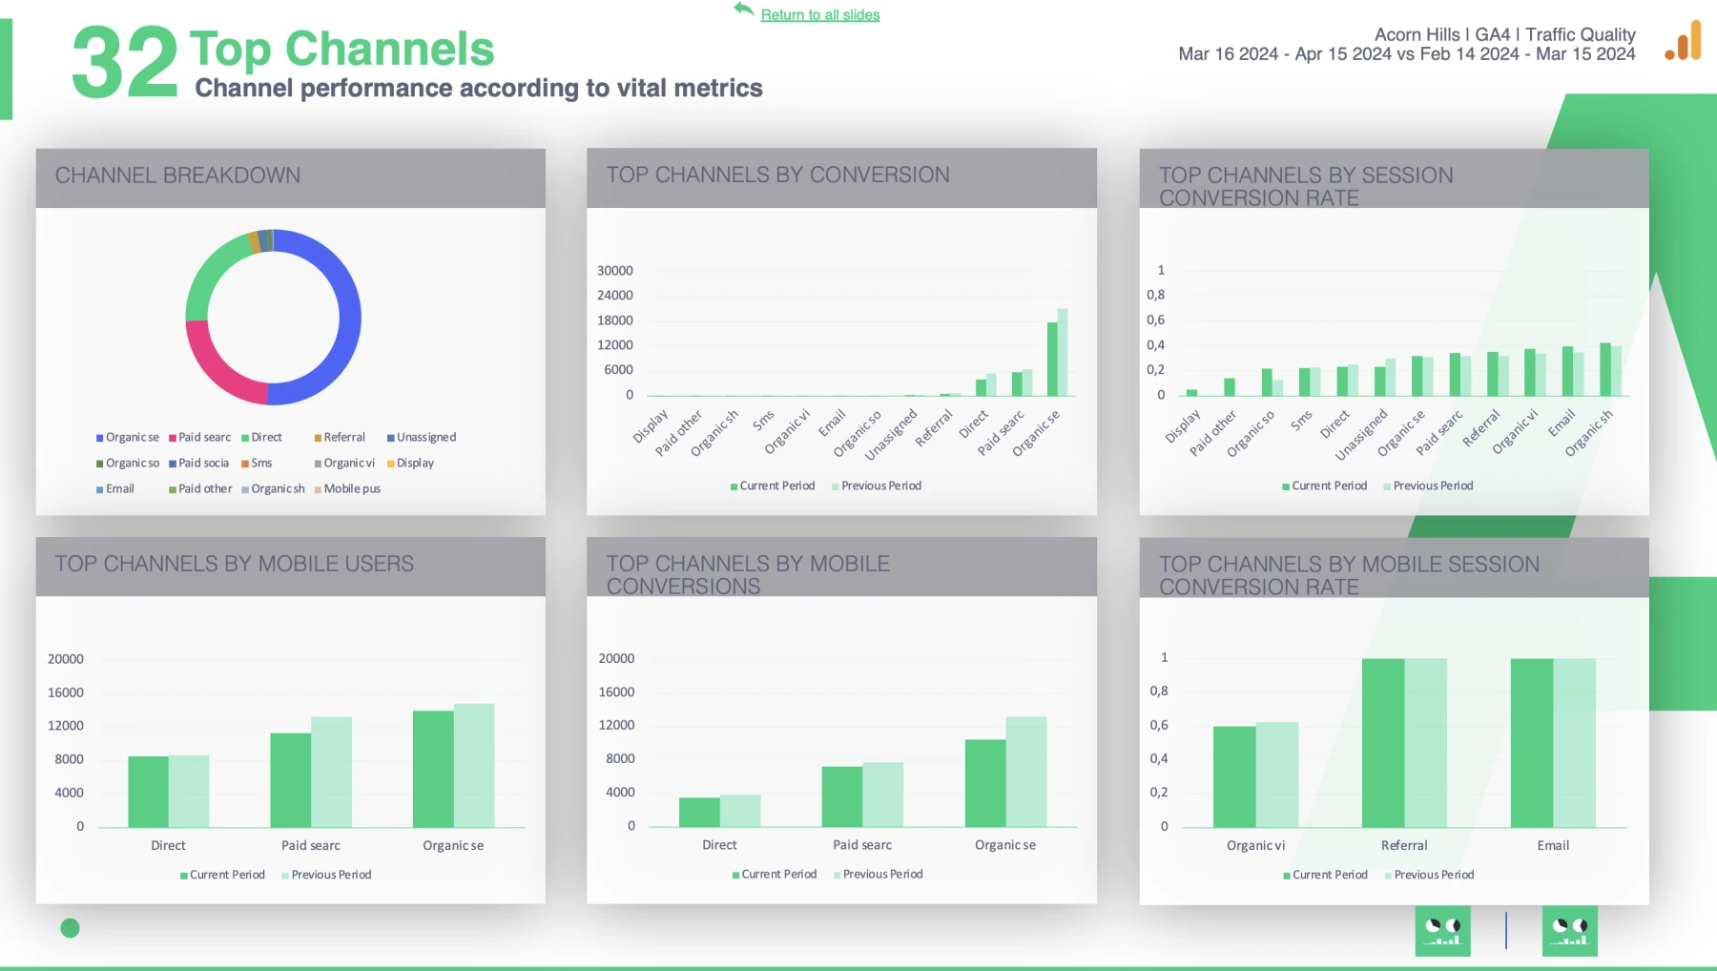Screen dimensions: 1717x971
Task: Click the TOP CHANNELS BY SESSION CONVERSION RATE title
Action: [x=1306, y=187]
